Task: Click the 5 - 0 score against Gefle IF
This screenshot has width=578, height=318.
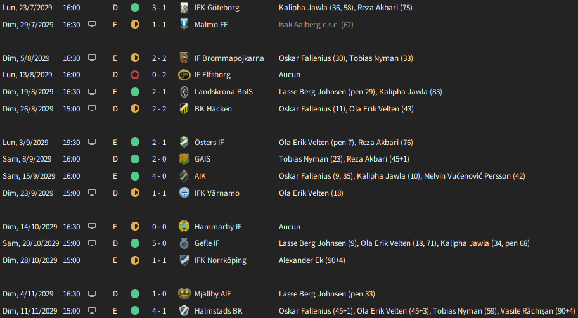Action: (x=159, y=243)
